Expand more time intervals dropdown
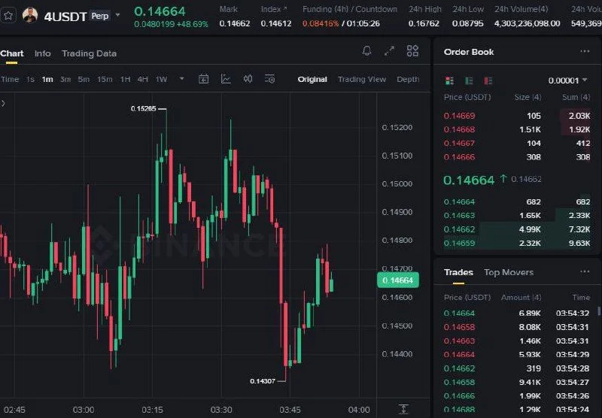This screenshot has width=602, height=418. click(181, 79)
